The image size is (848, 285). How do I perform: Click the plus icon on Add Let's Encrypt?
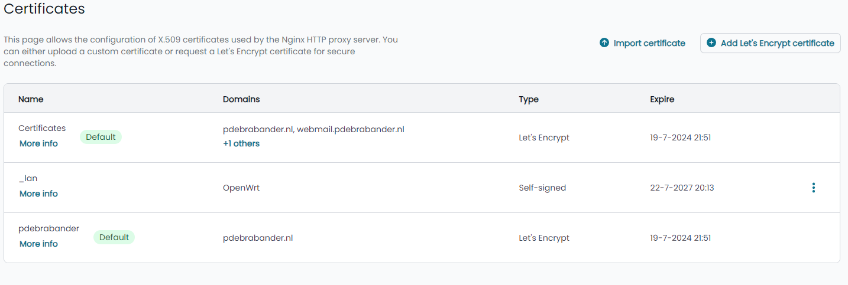(x=711, y=43)
